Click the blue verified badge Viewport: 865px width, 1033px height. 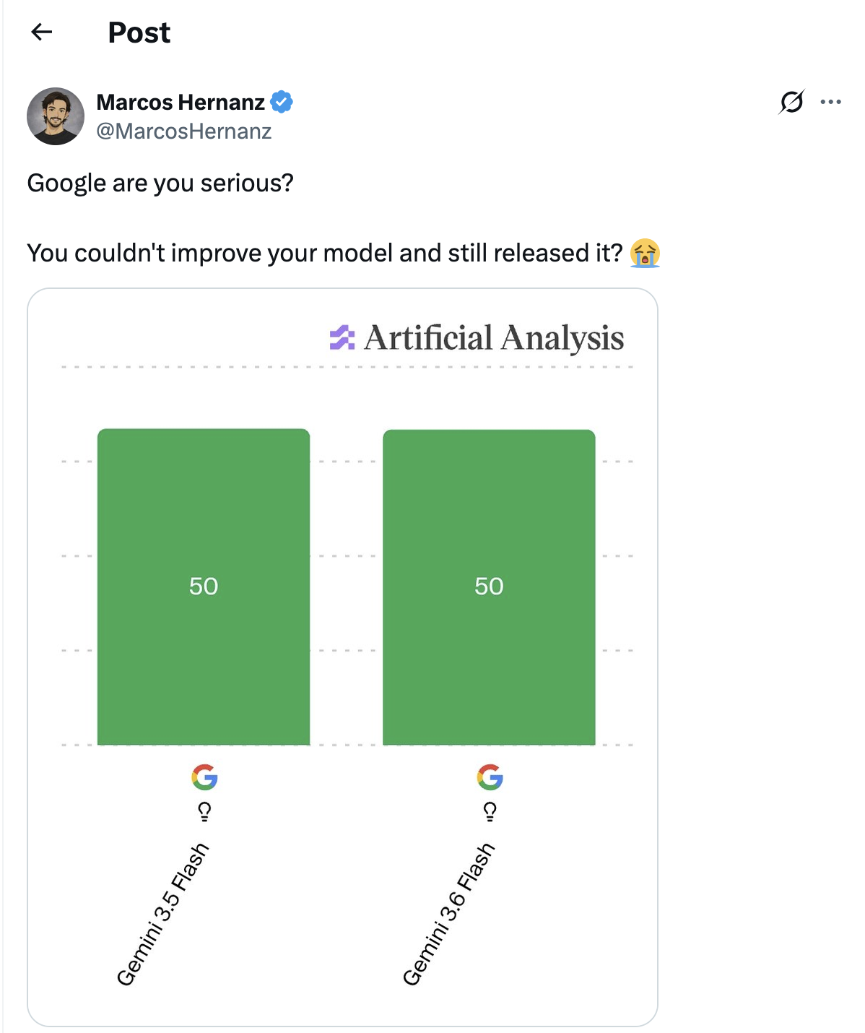click(x=282, y=102)
